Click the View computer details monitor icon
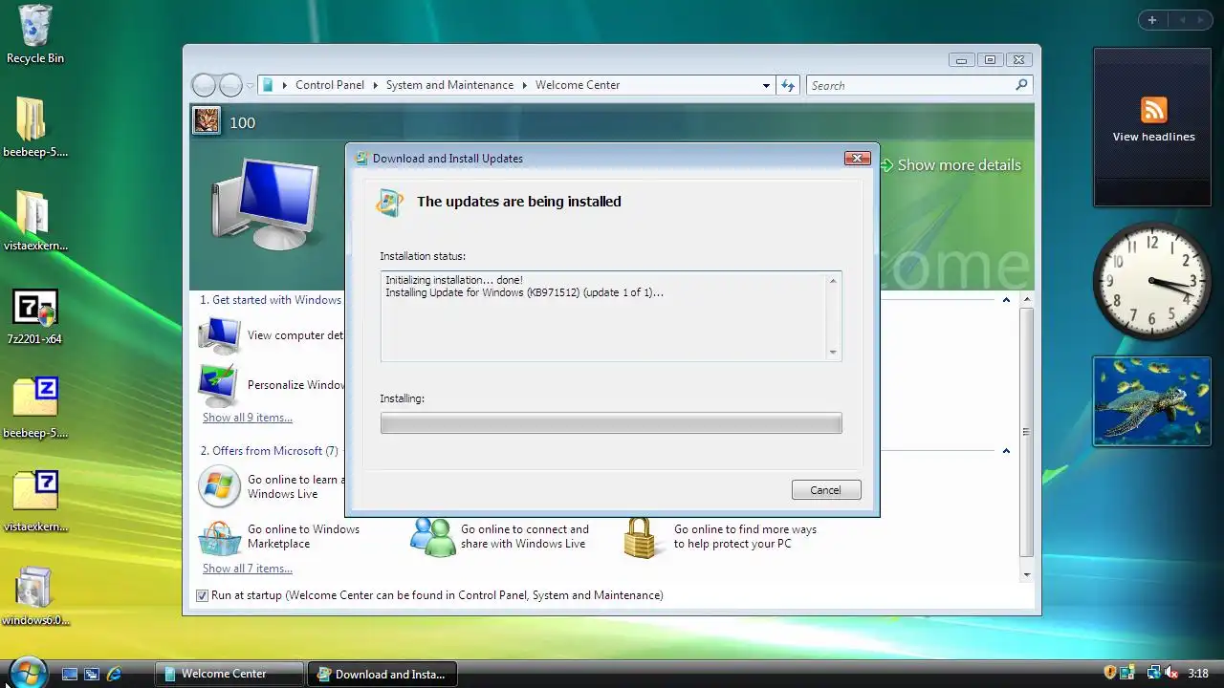The image size is (1224, 688). coord(219,335)
